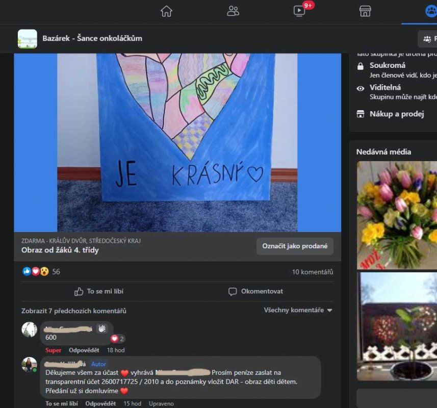Click 'Odpovědět' under the 600 comment
Screen dimensions: 437x408
pyautogui.click(x=85, y=350)
